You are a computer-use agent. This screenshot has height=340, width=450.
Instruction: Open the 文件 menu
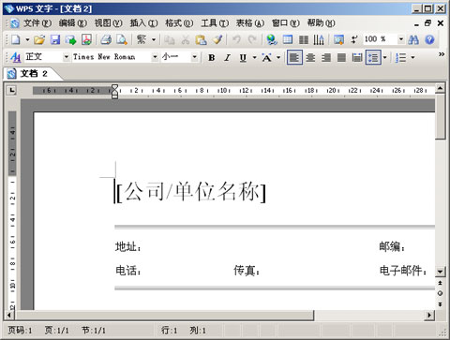[37, 23]
